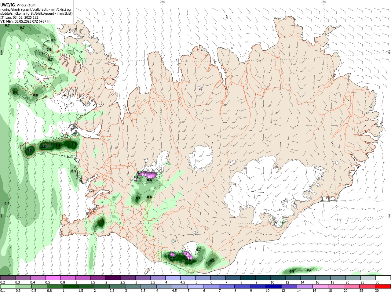Click the 2.6 precipitation value on the map
This screenshot has height=293, width=391.
43,147
